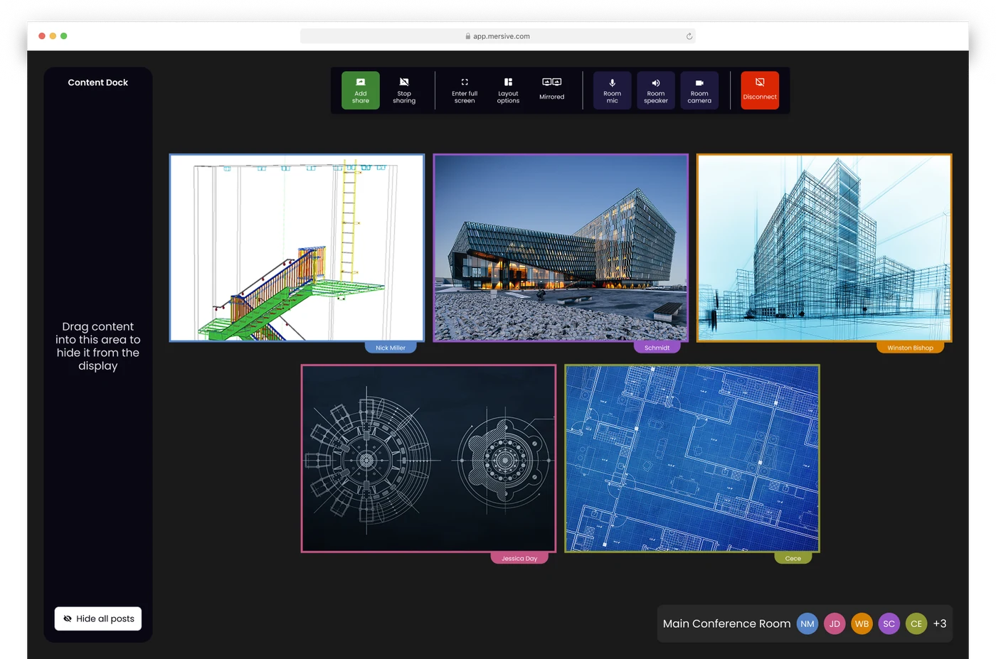The image size is (996, 659).
Task: Click the Drag content into this area text
Action: click(98, 346)
